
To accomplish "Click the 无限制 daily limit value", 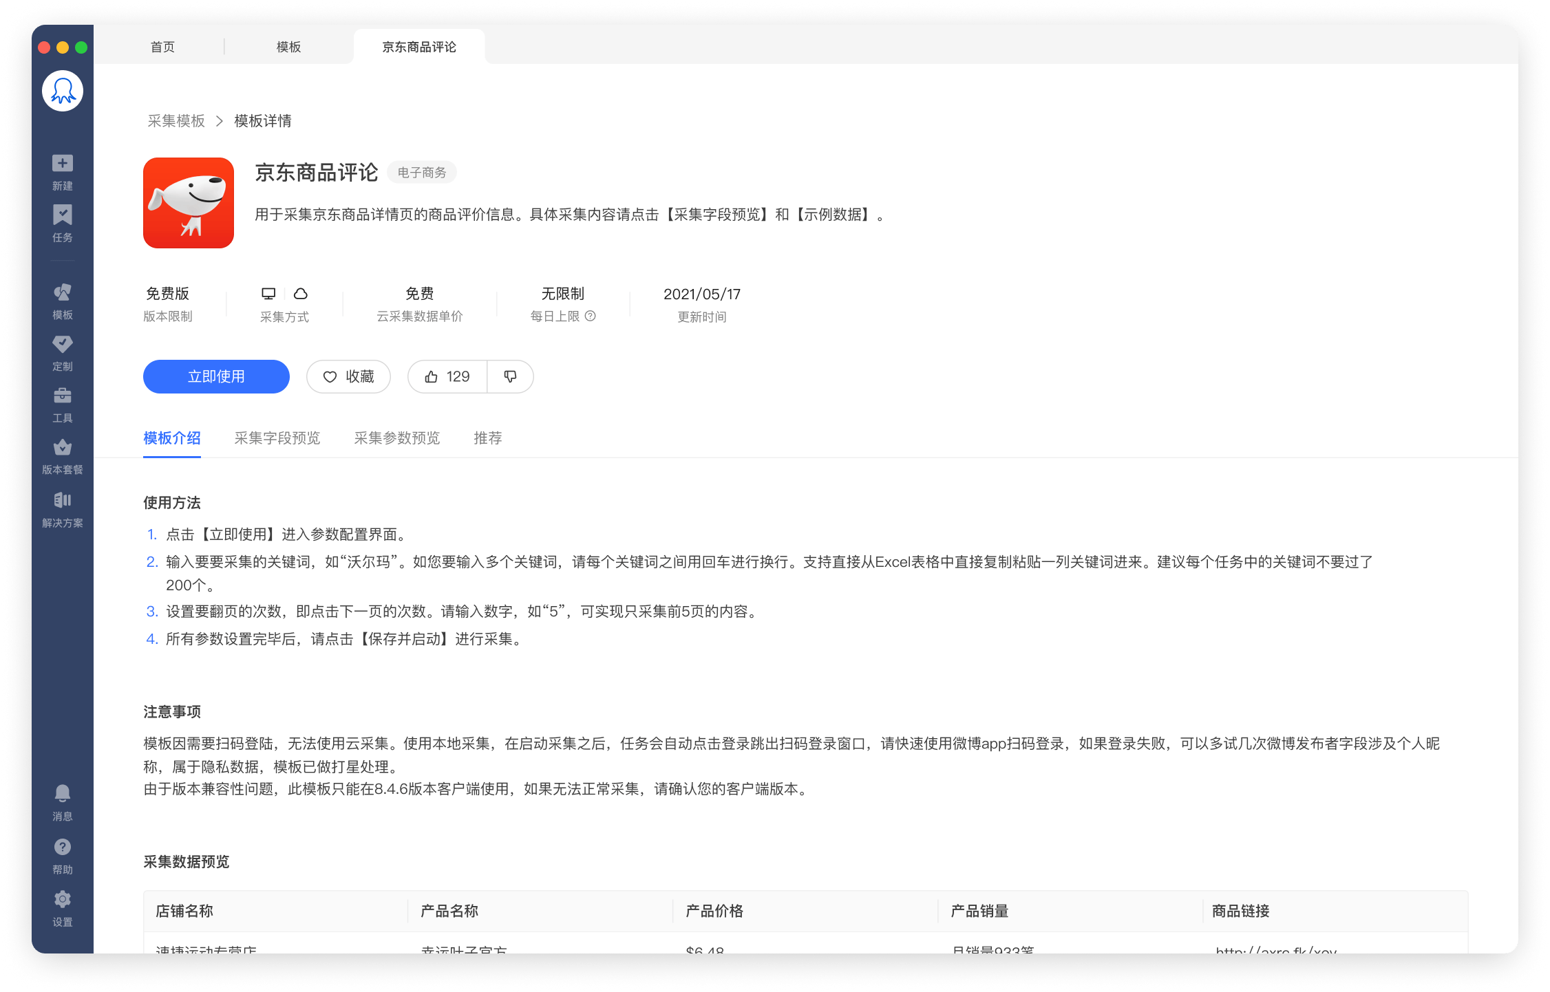I will pos(563,294).
